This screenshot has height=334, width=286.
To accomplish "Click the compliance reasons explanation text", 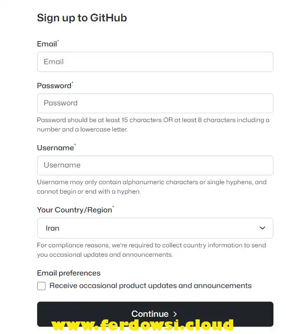I will tap(151, 250).
